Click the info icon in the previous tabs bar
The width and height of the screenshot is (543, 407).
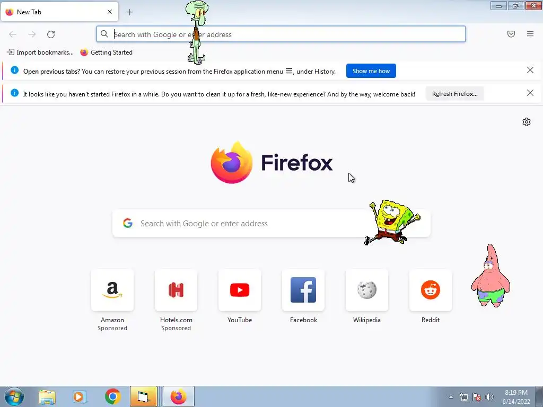pyautogui.click(x=14, y=70)
